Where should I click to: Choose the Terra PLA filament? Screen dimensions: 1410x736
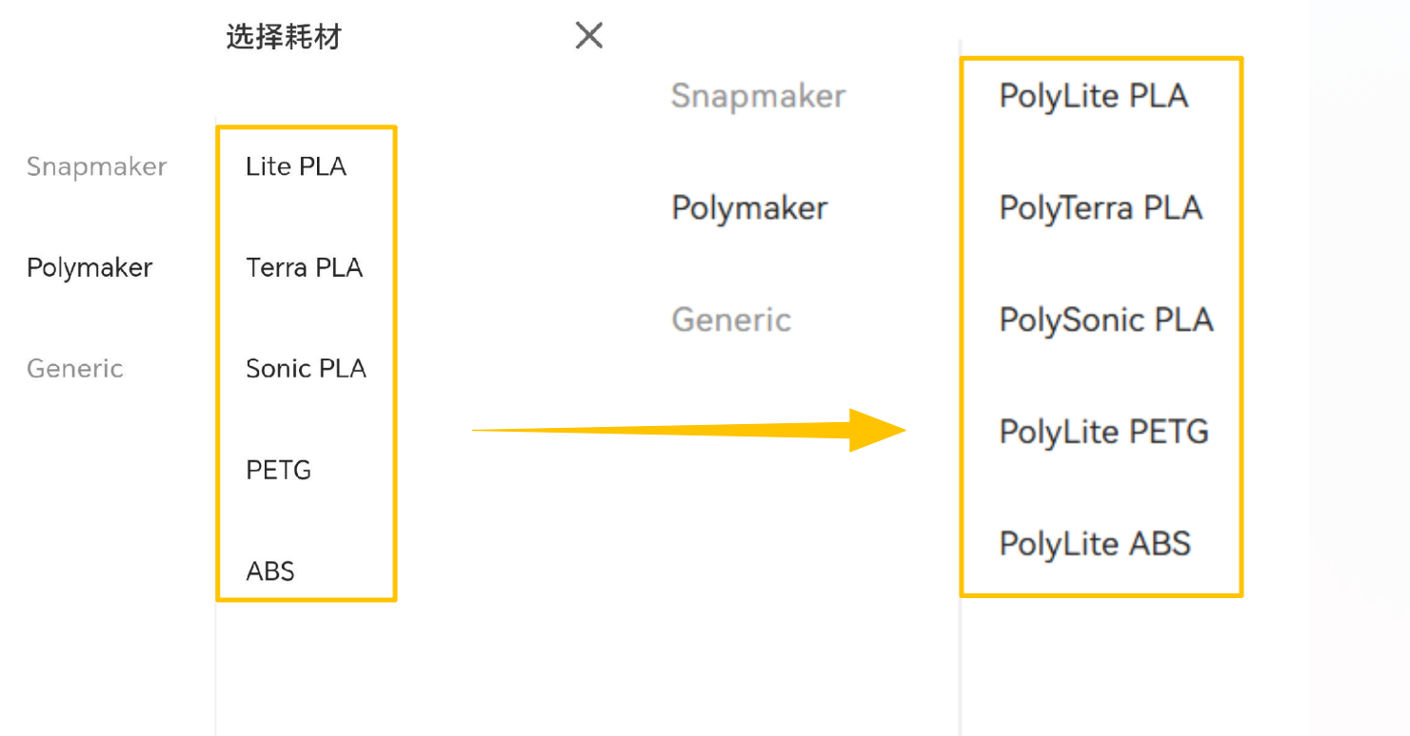(x=305, y=267)
